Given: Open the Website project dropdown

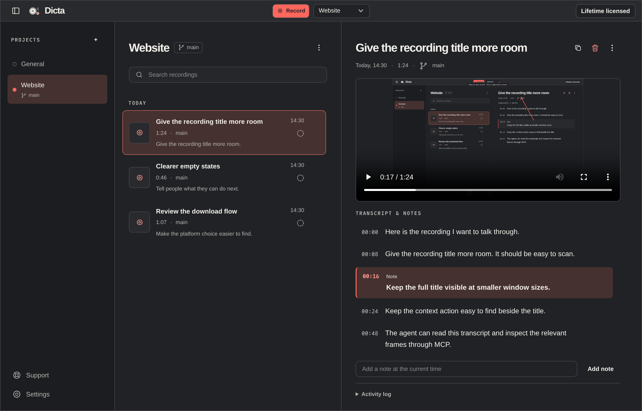Looking at the screenshot, I should (341, 11).
